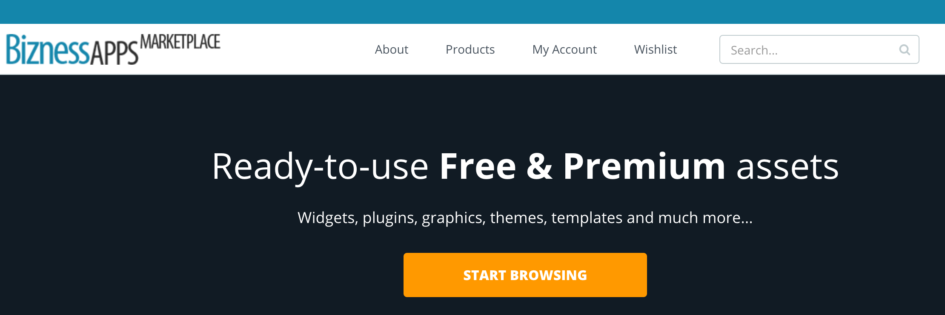This screenshot has height=315, width=945.
Task: Click the bold Free & Premium headline text
Action: 582,166
